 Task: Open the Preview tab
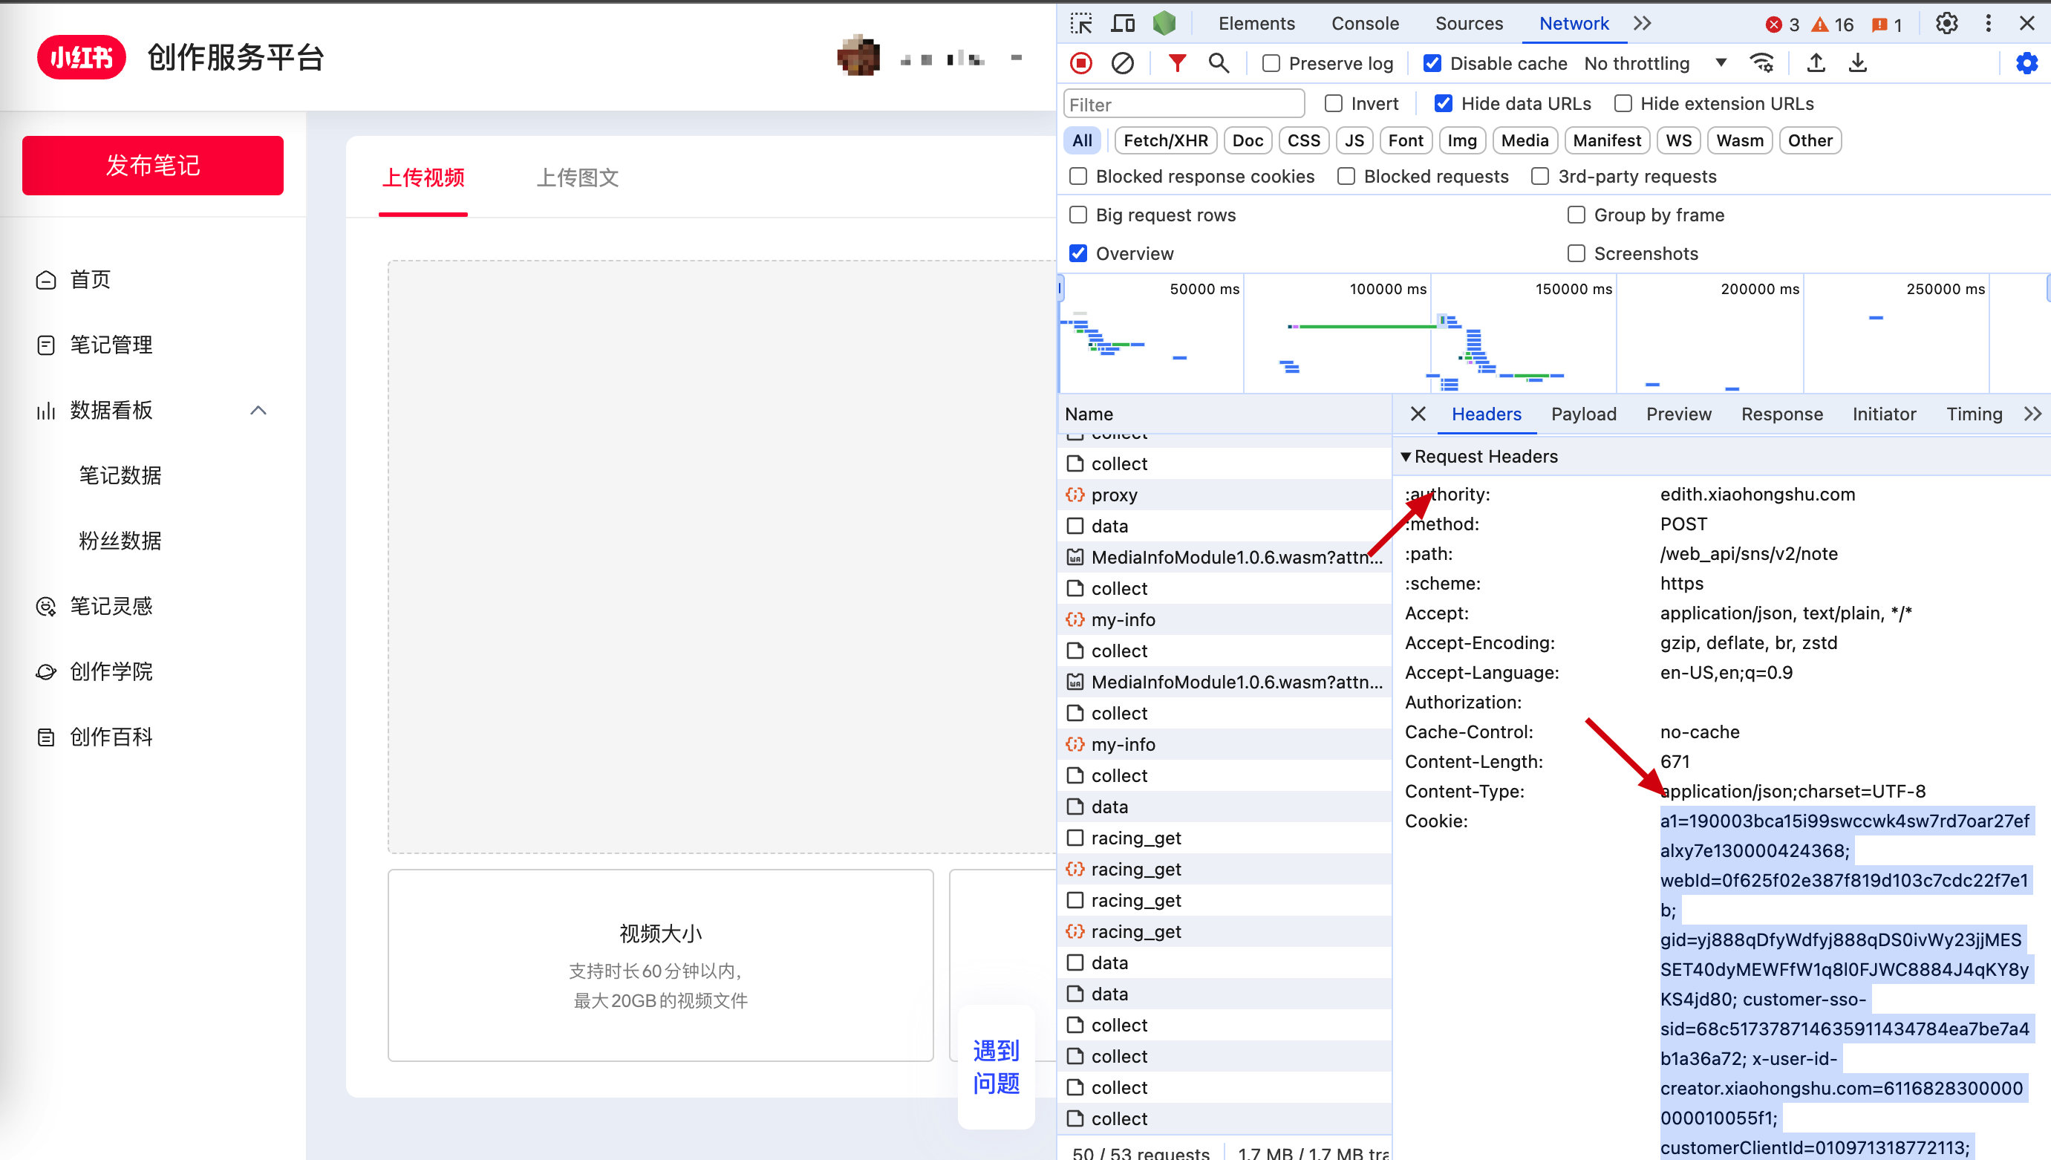1678,414
